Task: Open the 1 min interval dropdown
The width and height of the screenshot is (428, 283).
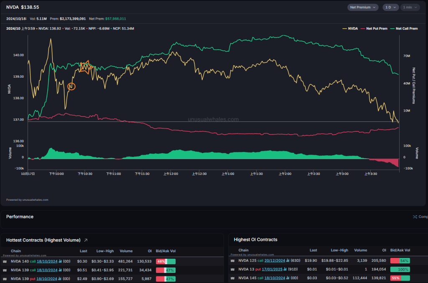Action: [x=410, y=7]
